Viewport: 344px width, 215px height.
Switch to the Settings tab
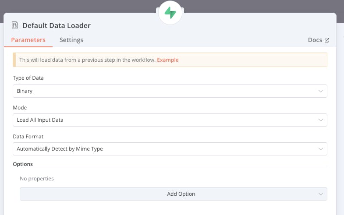71,40
